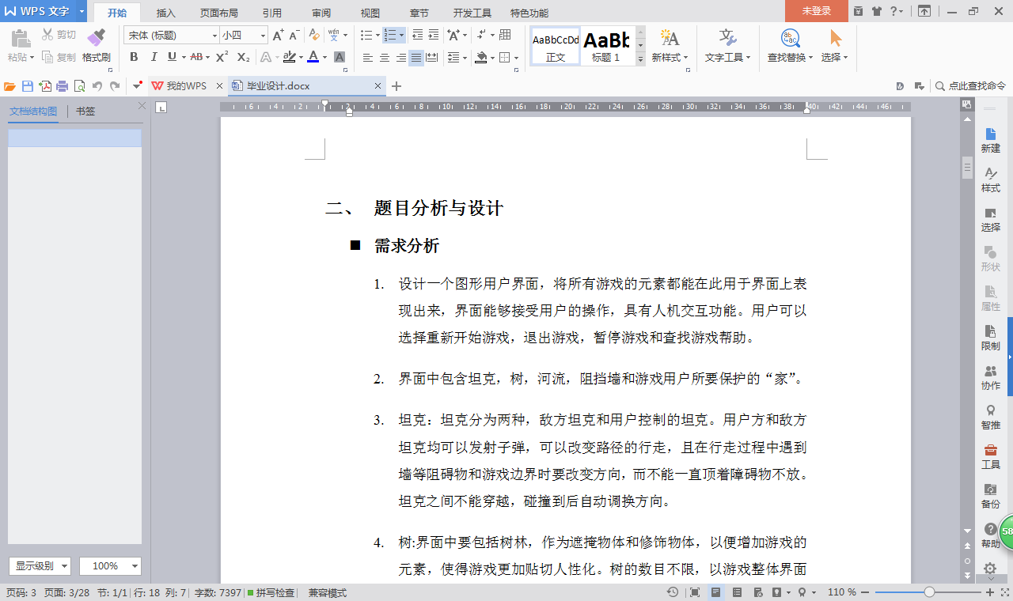Image resolution: width=1013 pixels, height=601 pixels.
Task: Click the 未登录 login button
Action: click(817, 11)
